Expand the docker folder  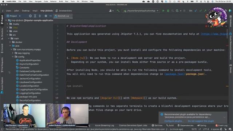tap(10, 42)
